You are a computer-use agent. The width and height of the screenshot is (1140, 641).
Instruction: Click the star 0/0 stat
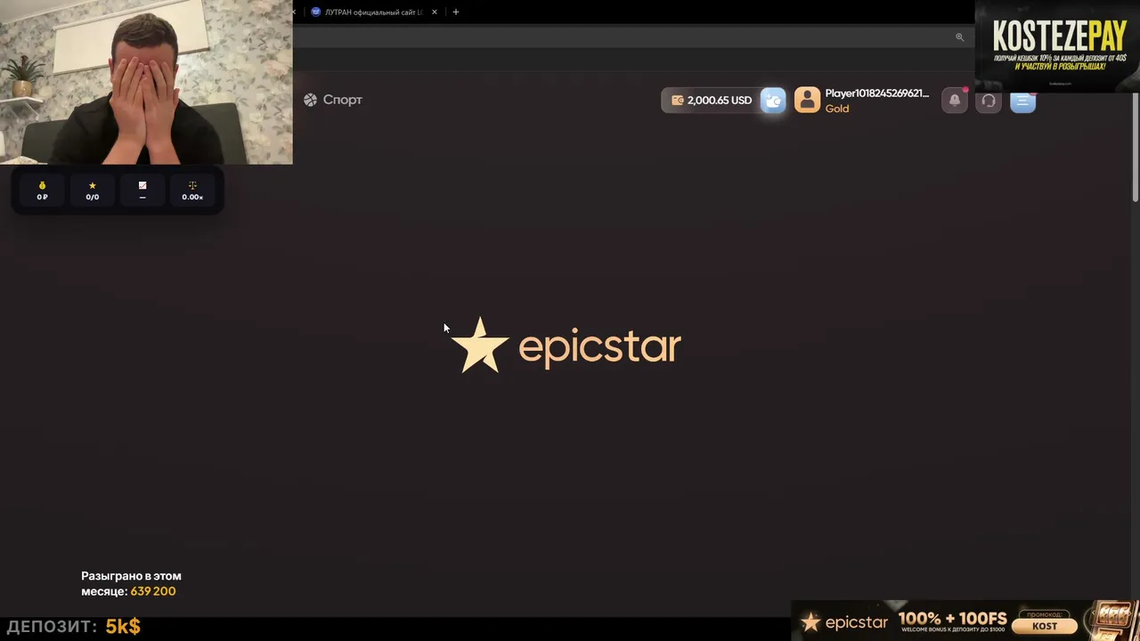(93, 191)
